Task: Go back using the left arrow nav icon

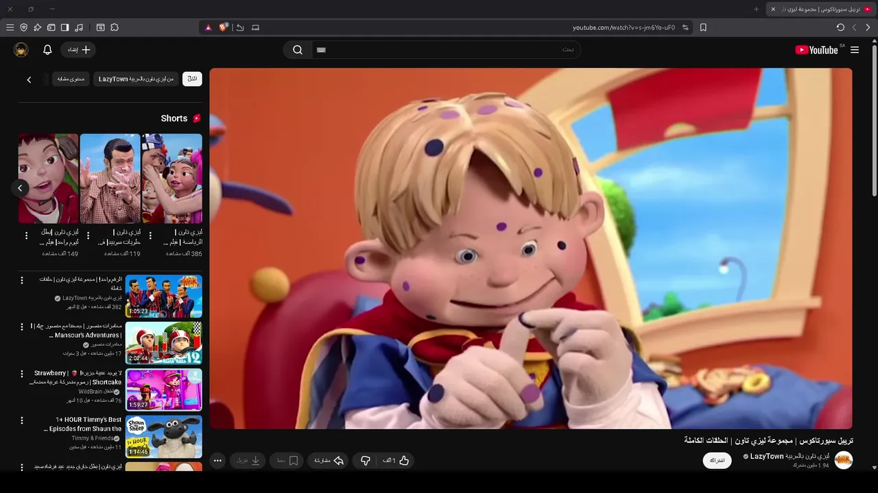Action: pos(854,27)
